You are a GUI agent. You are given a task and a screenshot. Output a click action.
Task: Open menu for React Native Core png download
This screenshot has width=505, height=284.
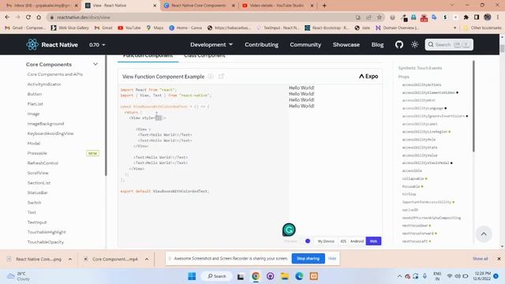click(x=70, y=259)
